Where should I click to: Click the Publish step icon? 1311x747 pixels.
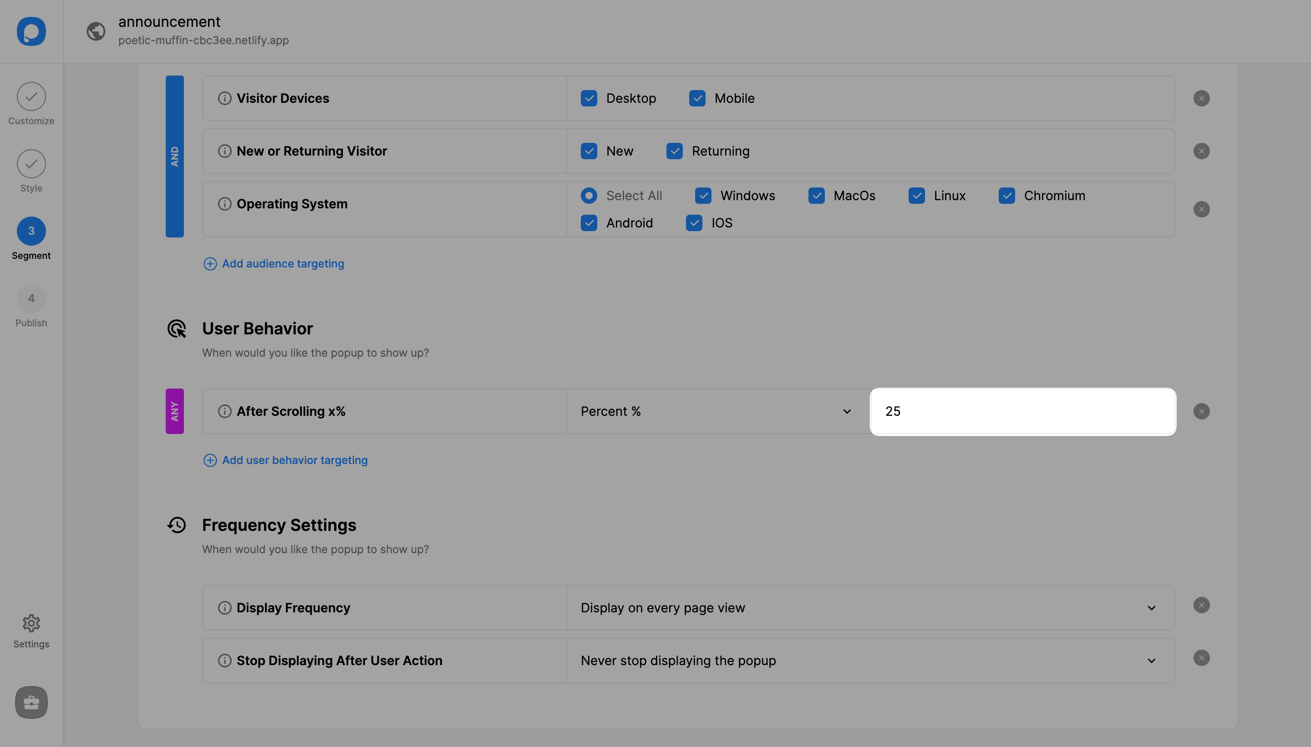(x=31, y=298)
